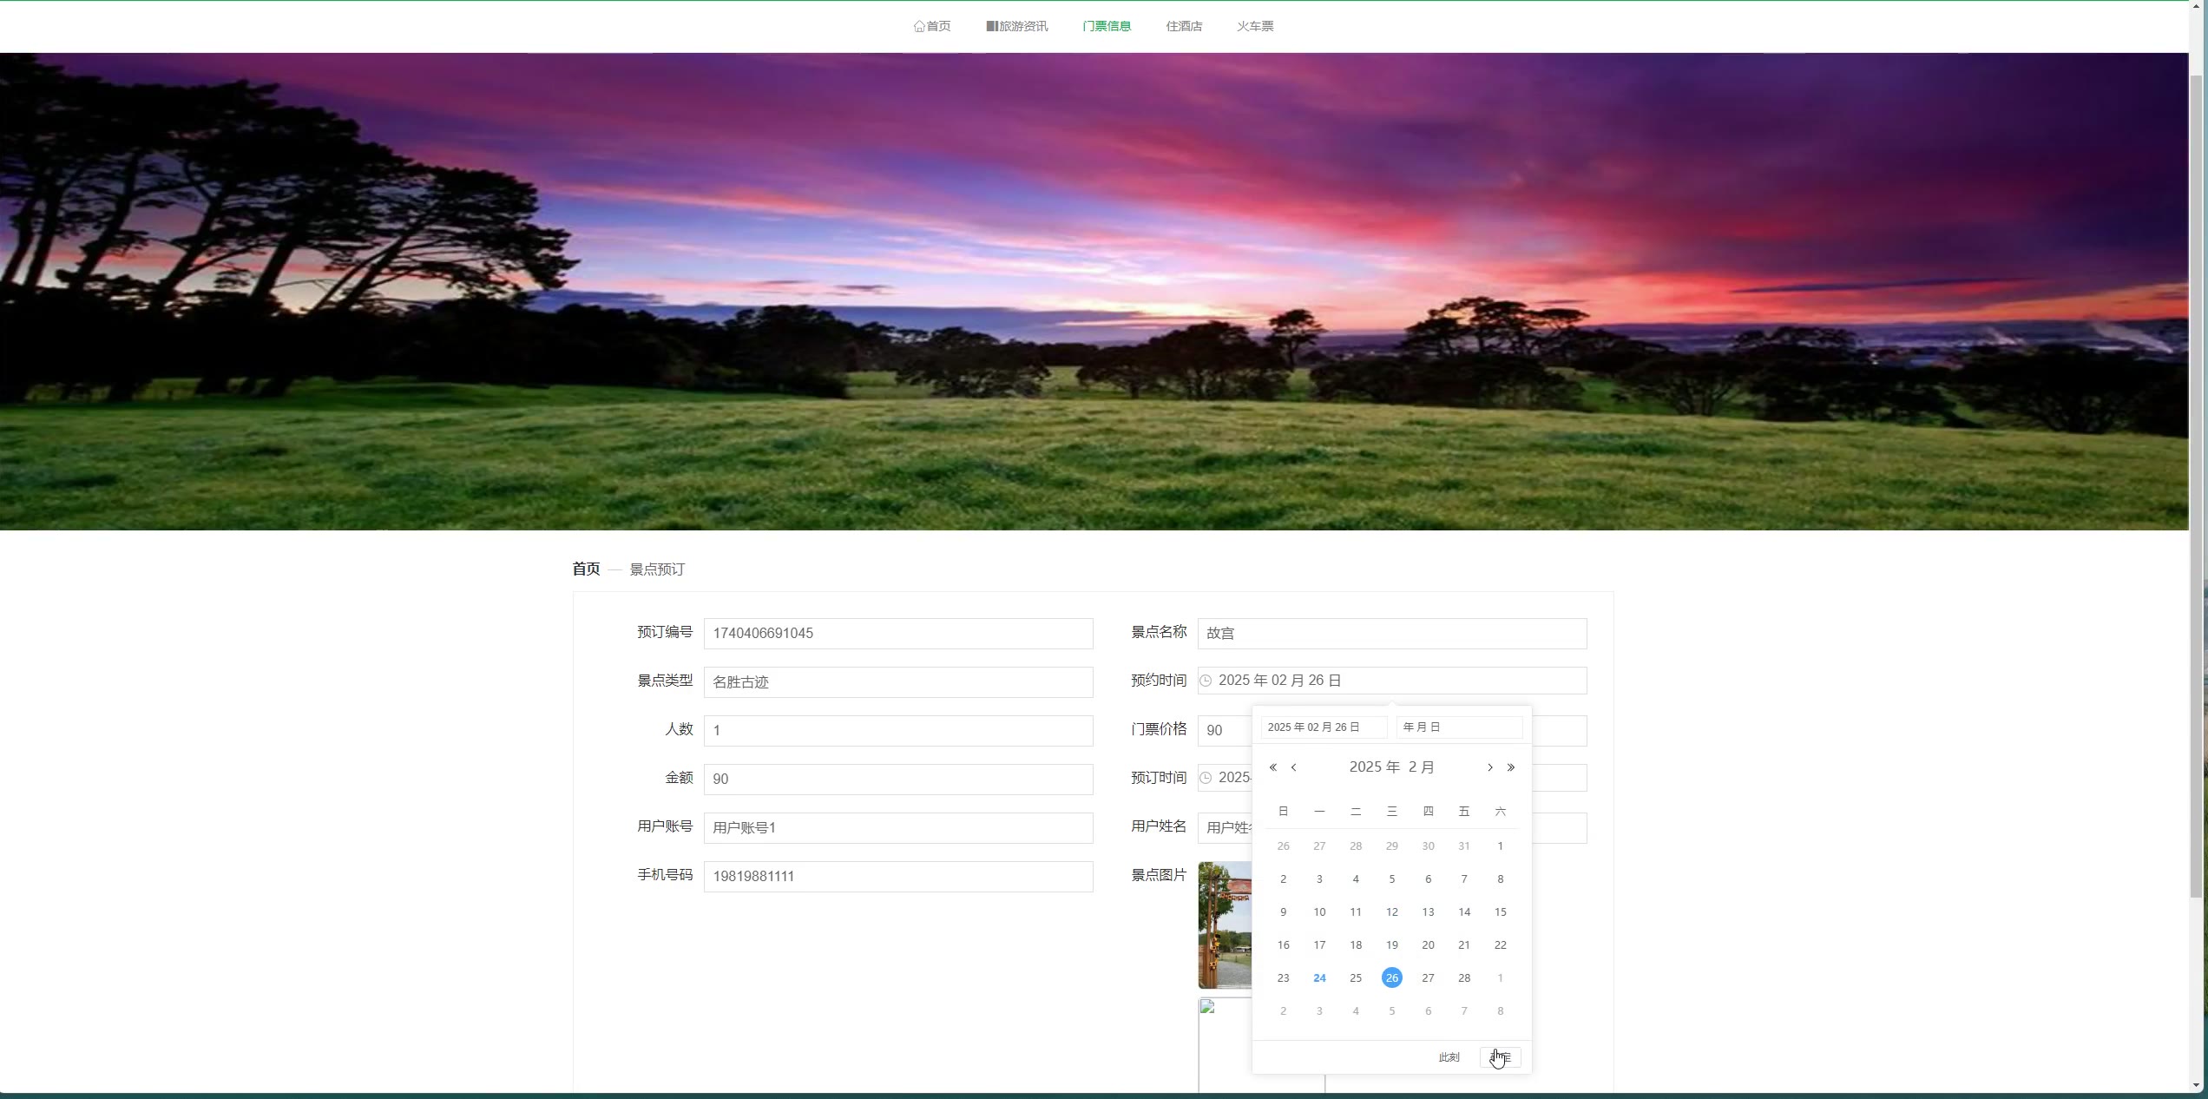Click the 2 月 month header
The width and height of the screenshot is (2208, 1099).
1422,767
